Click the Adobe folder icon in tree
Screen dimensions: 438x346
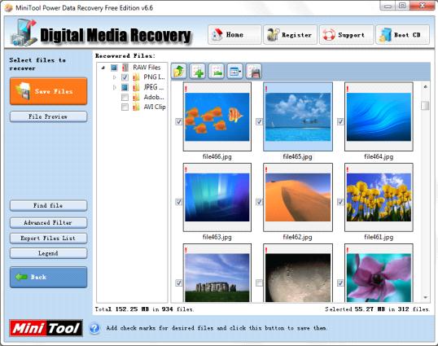136,97
